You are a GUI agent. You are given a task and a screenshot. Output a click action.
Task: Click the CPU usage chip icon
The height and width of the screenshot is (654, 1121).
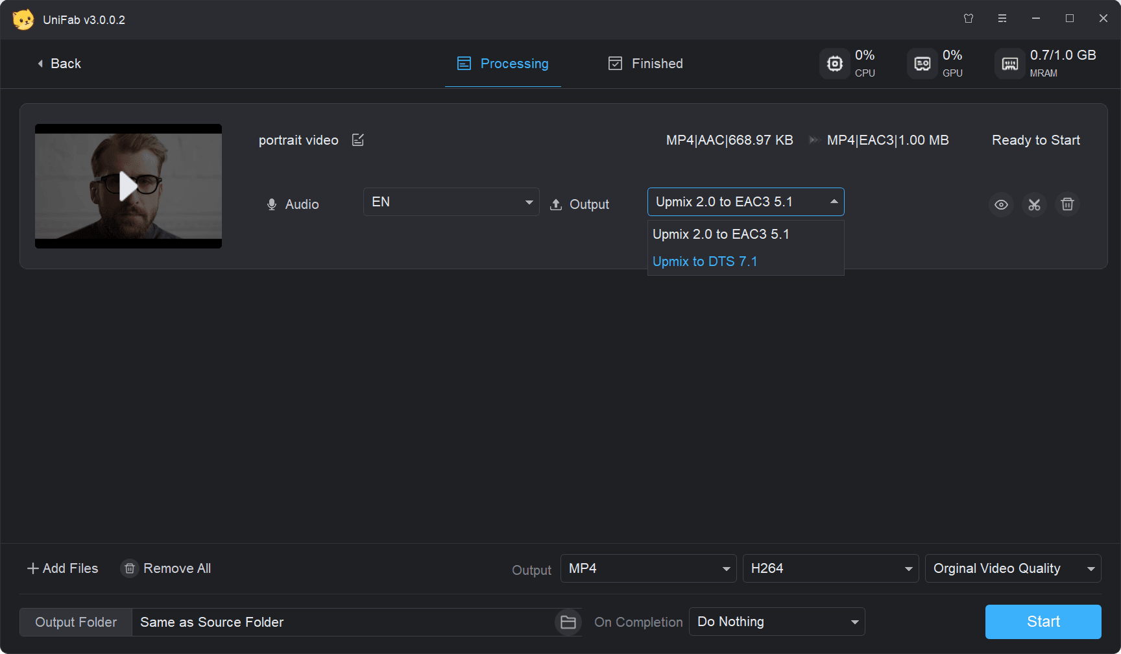tap(835, 64)
